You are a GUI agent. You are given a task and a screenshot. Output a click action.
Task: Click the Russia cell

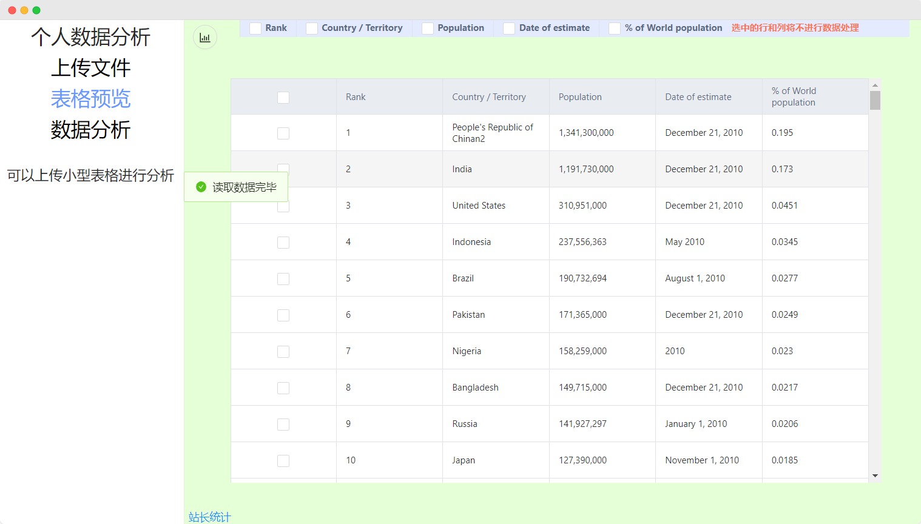(496, 424)
